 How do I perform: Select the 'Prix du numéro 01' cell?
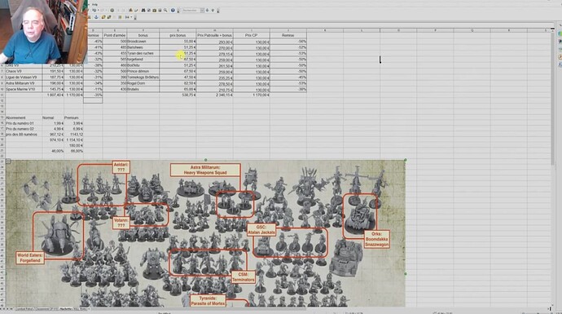[x=24, y=123]
